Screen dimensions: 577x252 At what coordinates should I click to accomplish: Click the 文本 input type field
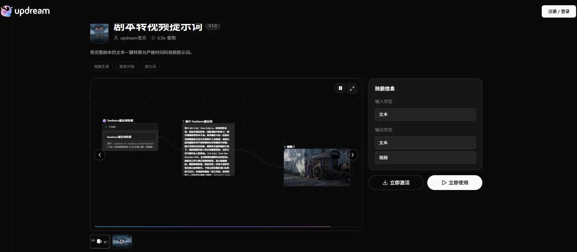(x=425, y=114)
